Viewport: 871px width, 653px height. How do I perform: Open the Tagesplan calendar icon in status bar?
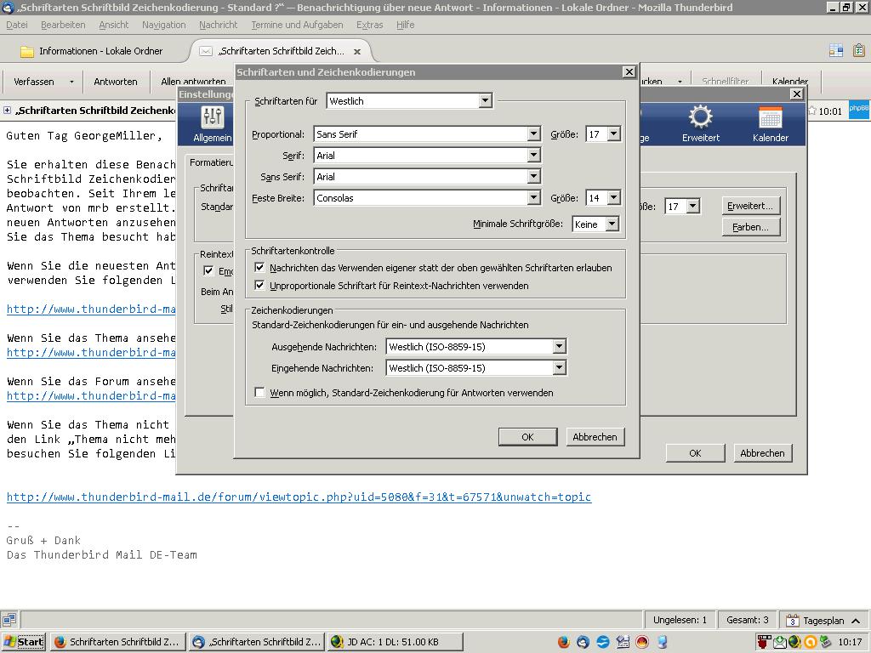pyautogui.click(x=793, y=620)
